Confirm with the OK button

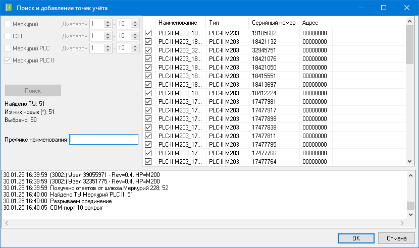click(x=356, y=238)
